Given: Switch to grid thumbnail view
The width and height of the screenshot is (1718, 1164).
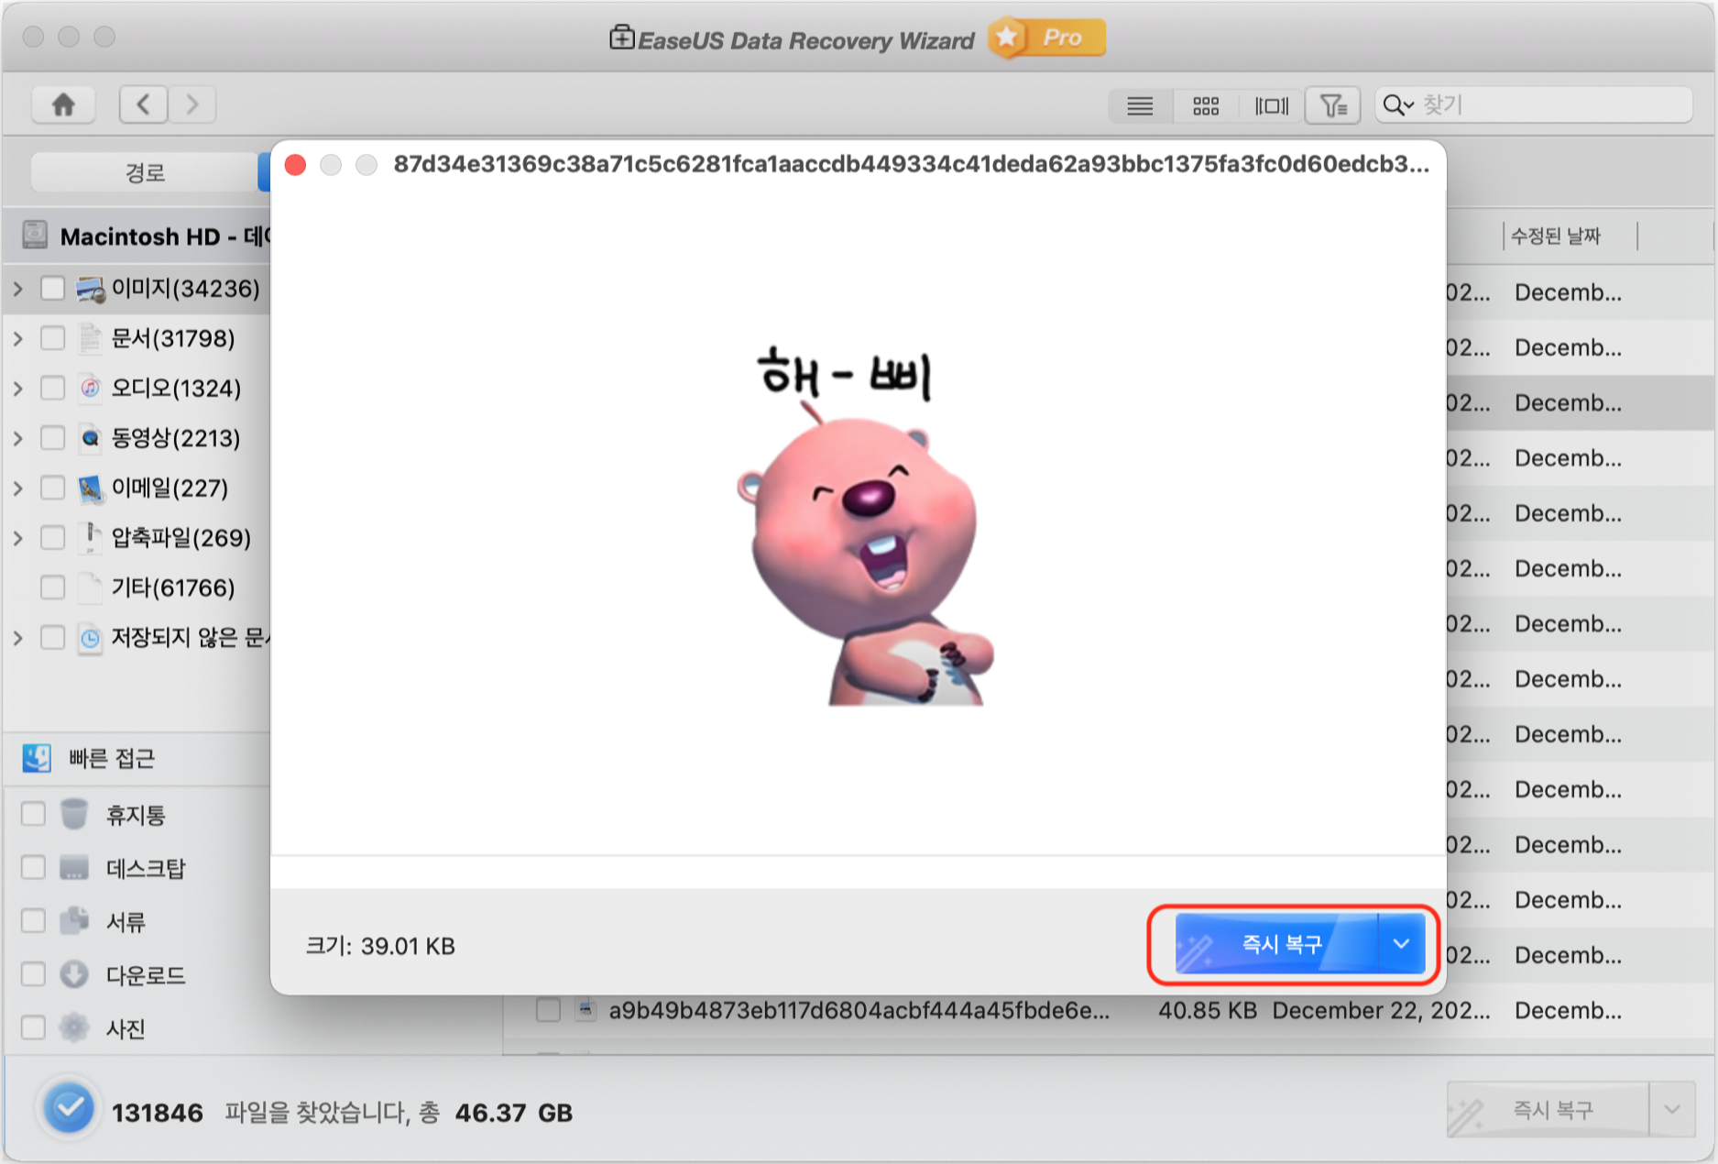Looking at the screenshot, I should click(x=1206, y=106).
